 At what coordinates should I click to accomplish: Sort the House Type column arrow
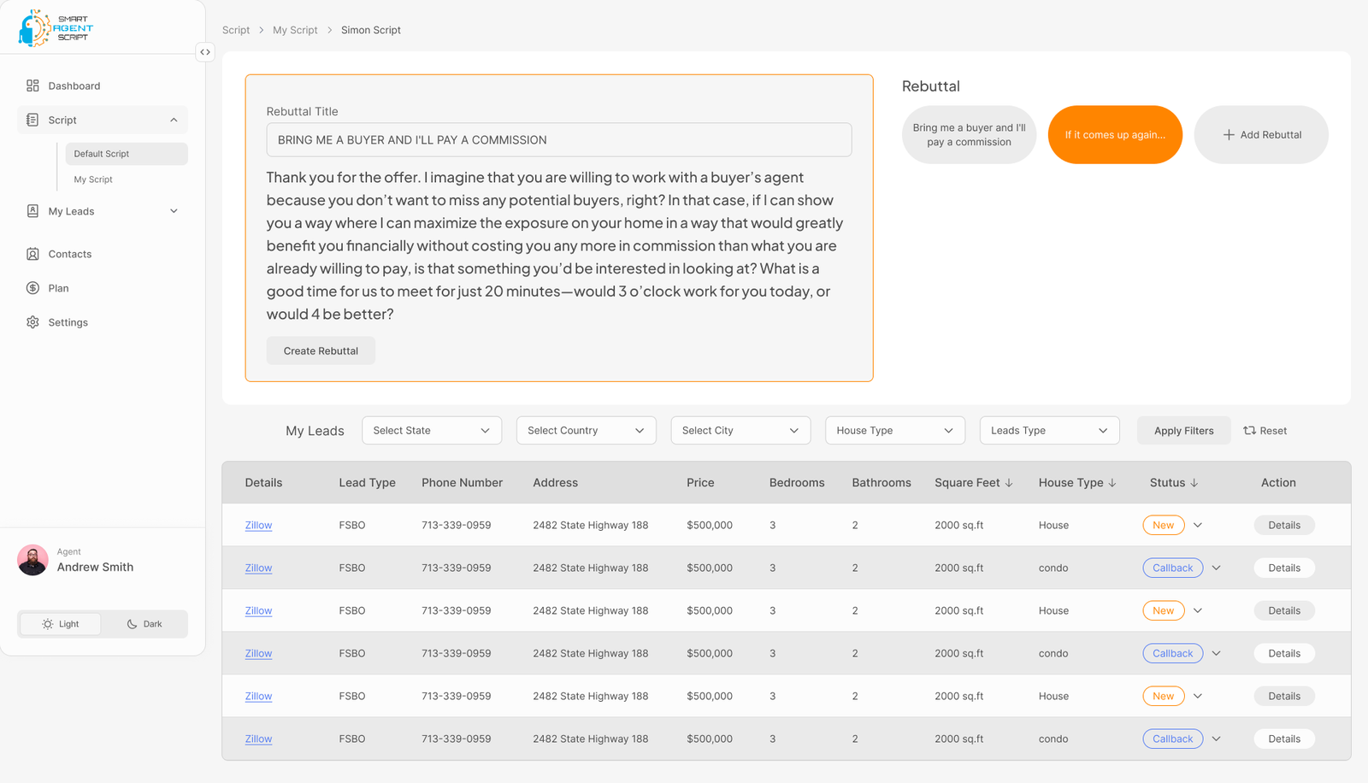pyautogui.click(x=1112, y=483)
